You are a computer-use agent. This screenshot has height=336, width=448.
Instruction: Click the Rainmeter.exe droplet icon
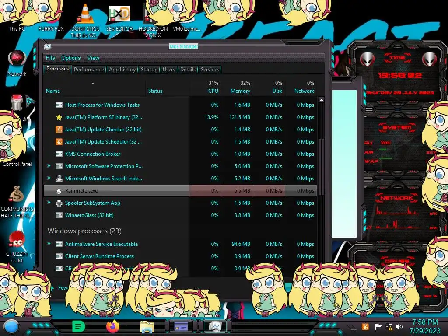(x=59, y=191)
